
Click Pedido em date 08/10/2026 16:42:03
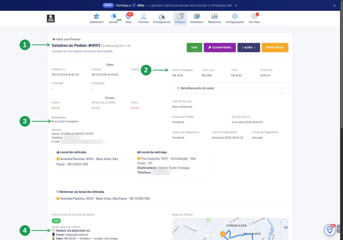65,75
